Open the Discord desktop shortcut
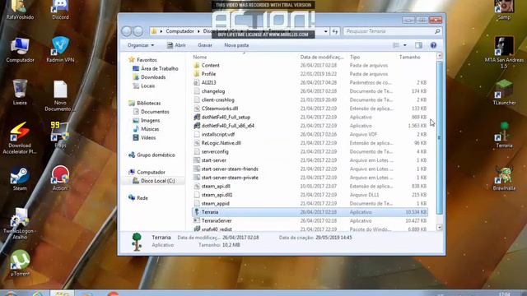527x296 pixels. [x=60, y=9]
